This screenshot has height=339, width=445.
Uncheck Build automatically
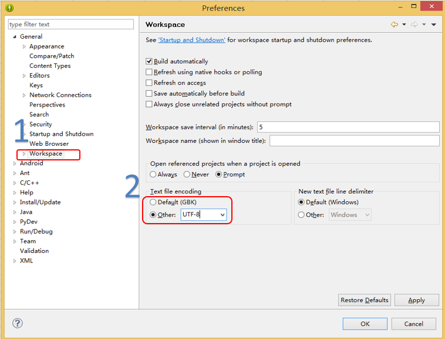click(x=149, y=61)
